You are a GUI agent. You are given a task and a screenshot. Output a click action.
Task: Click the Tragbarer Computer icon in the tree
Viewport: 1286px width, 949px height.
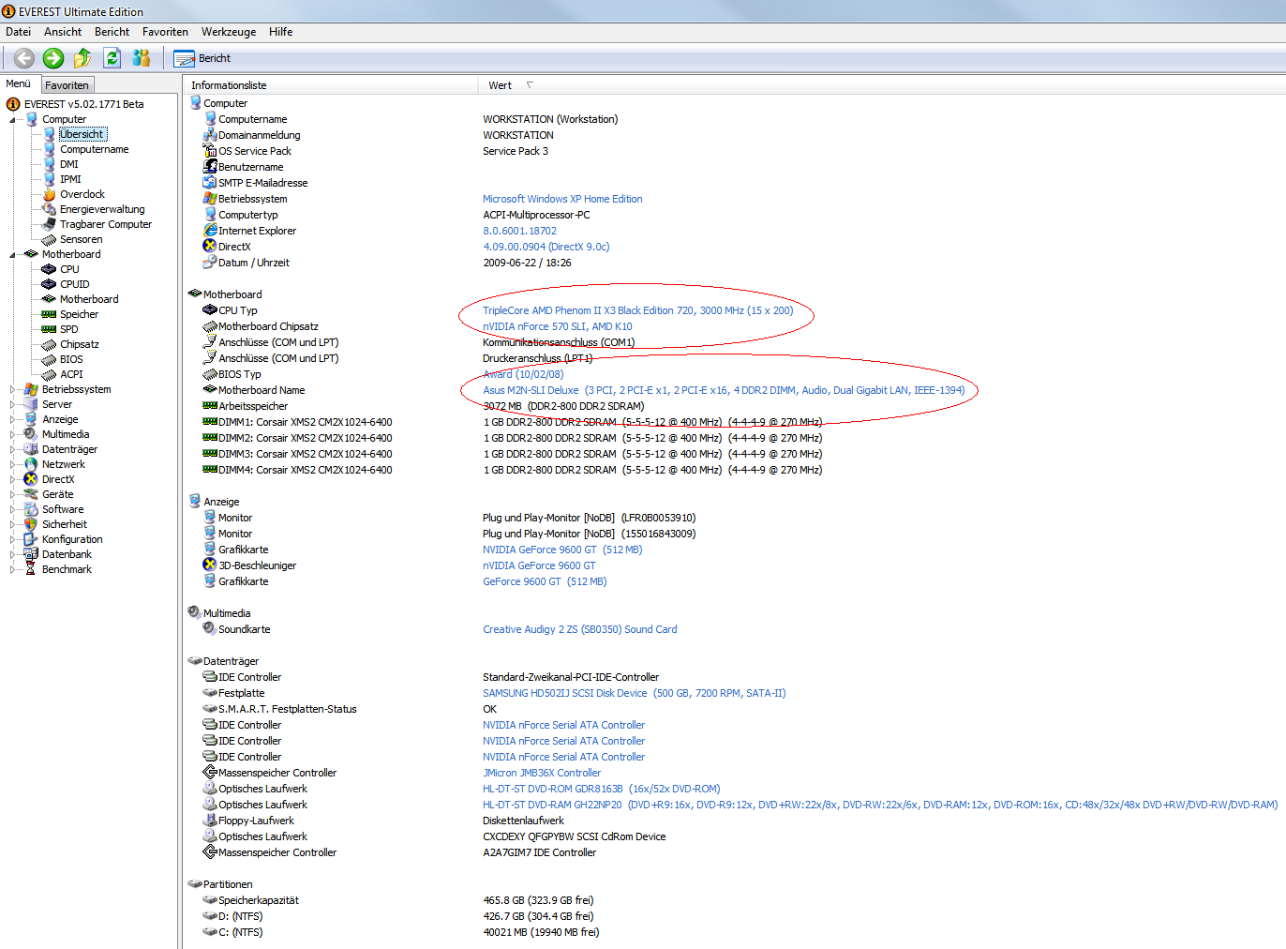point(50,224)
